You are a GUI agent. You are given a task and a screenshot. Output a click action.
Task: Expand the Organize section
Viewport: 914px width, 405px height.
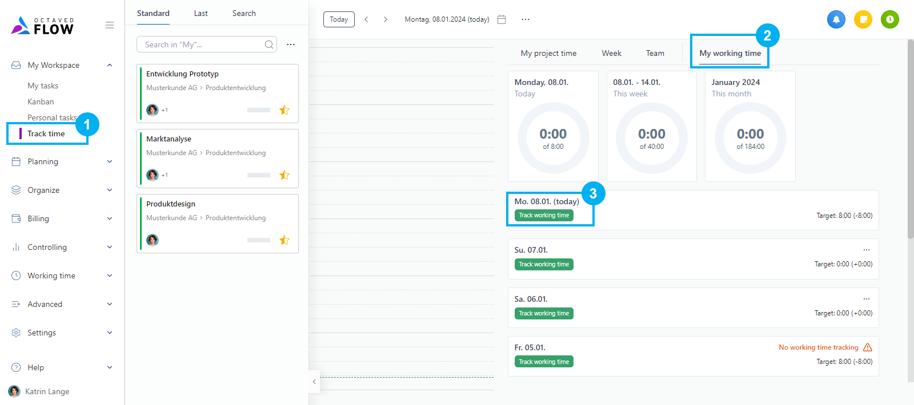pos(110,190)
